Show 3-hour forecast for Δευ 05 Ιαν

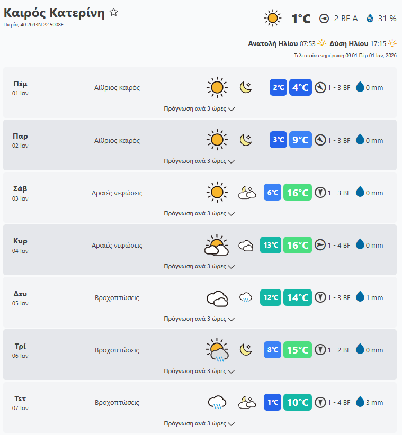click(x=199, y=319)
